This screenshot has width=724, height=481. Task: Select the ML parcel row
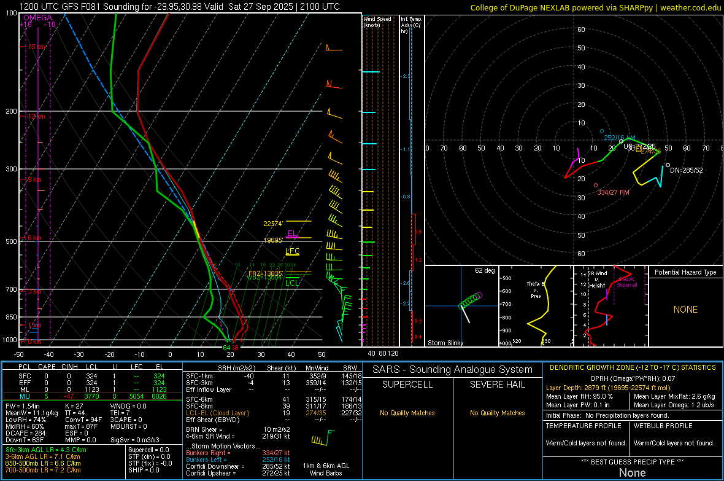tap(93, 389)
